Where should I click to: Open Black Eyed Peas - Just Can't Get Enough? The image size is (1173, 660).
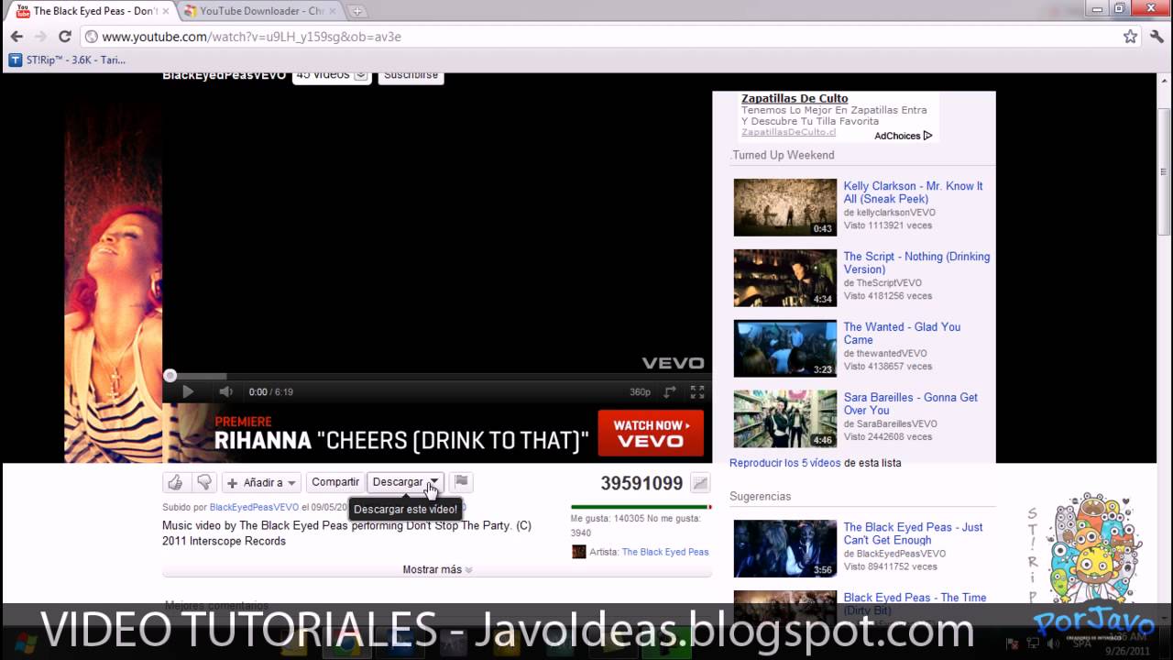(913, 533)
